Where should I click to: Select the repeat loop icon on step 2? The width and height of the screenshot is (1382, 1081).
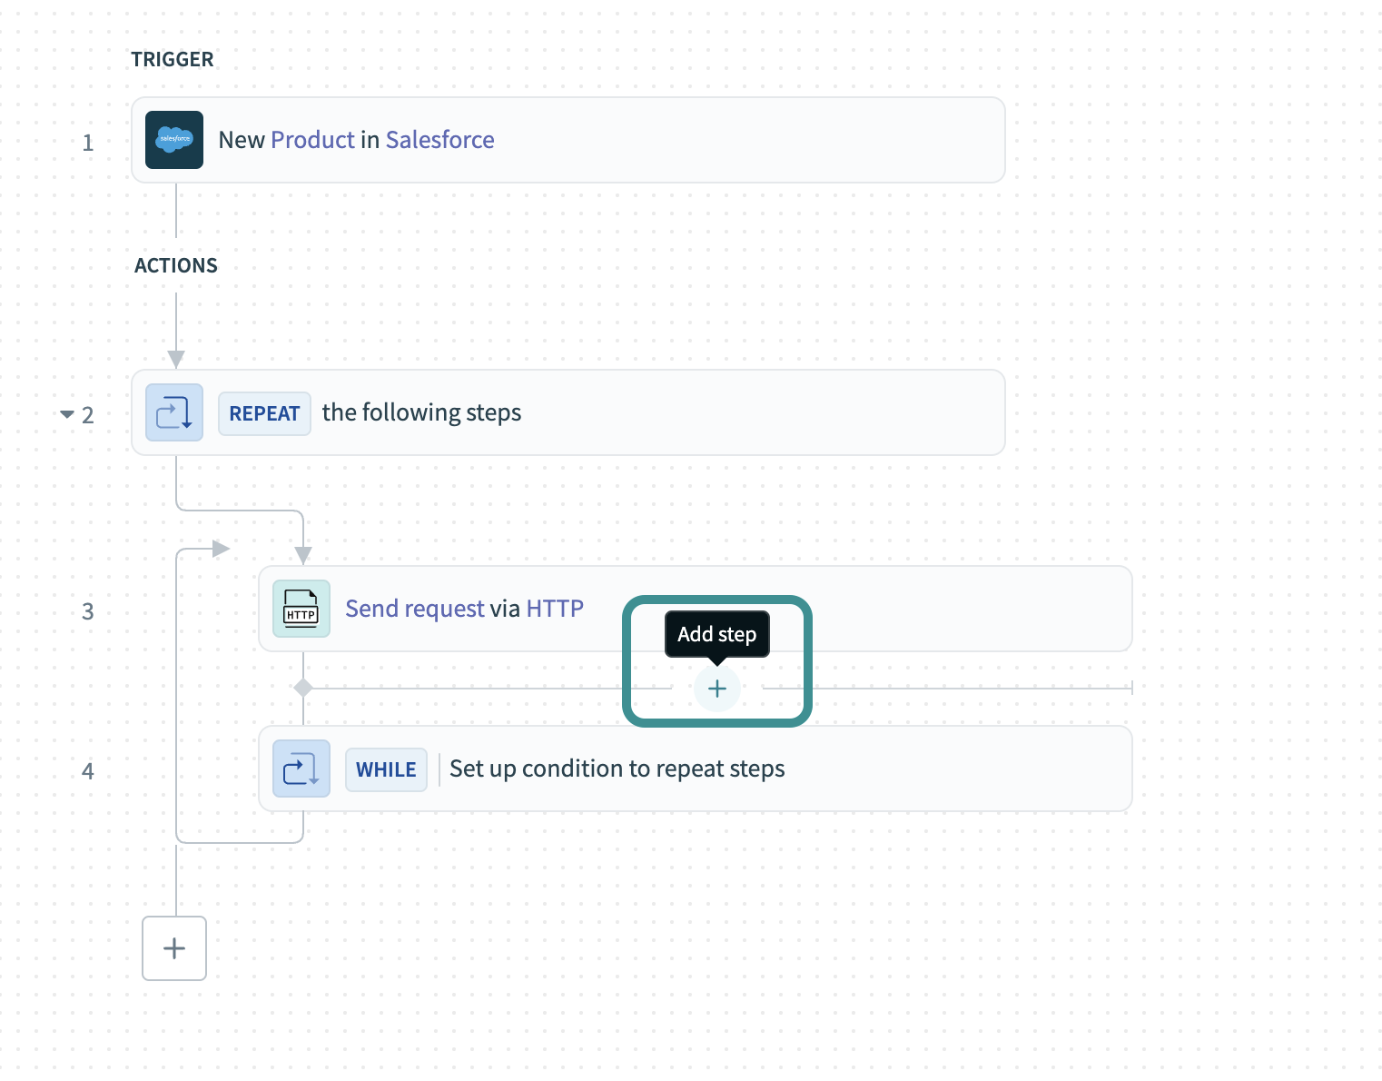[173, 412]
